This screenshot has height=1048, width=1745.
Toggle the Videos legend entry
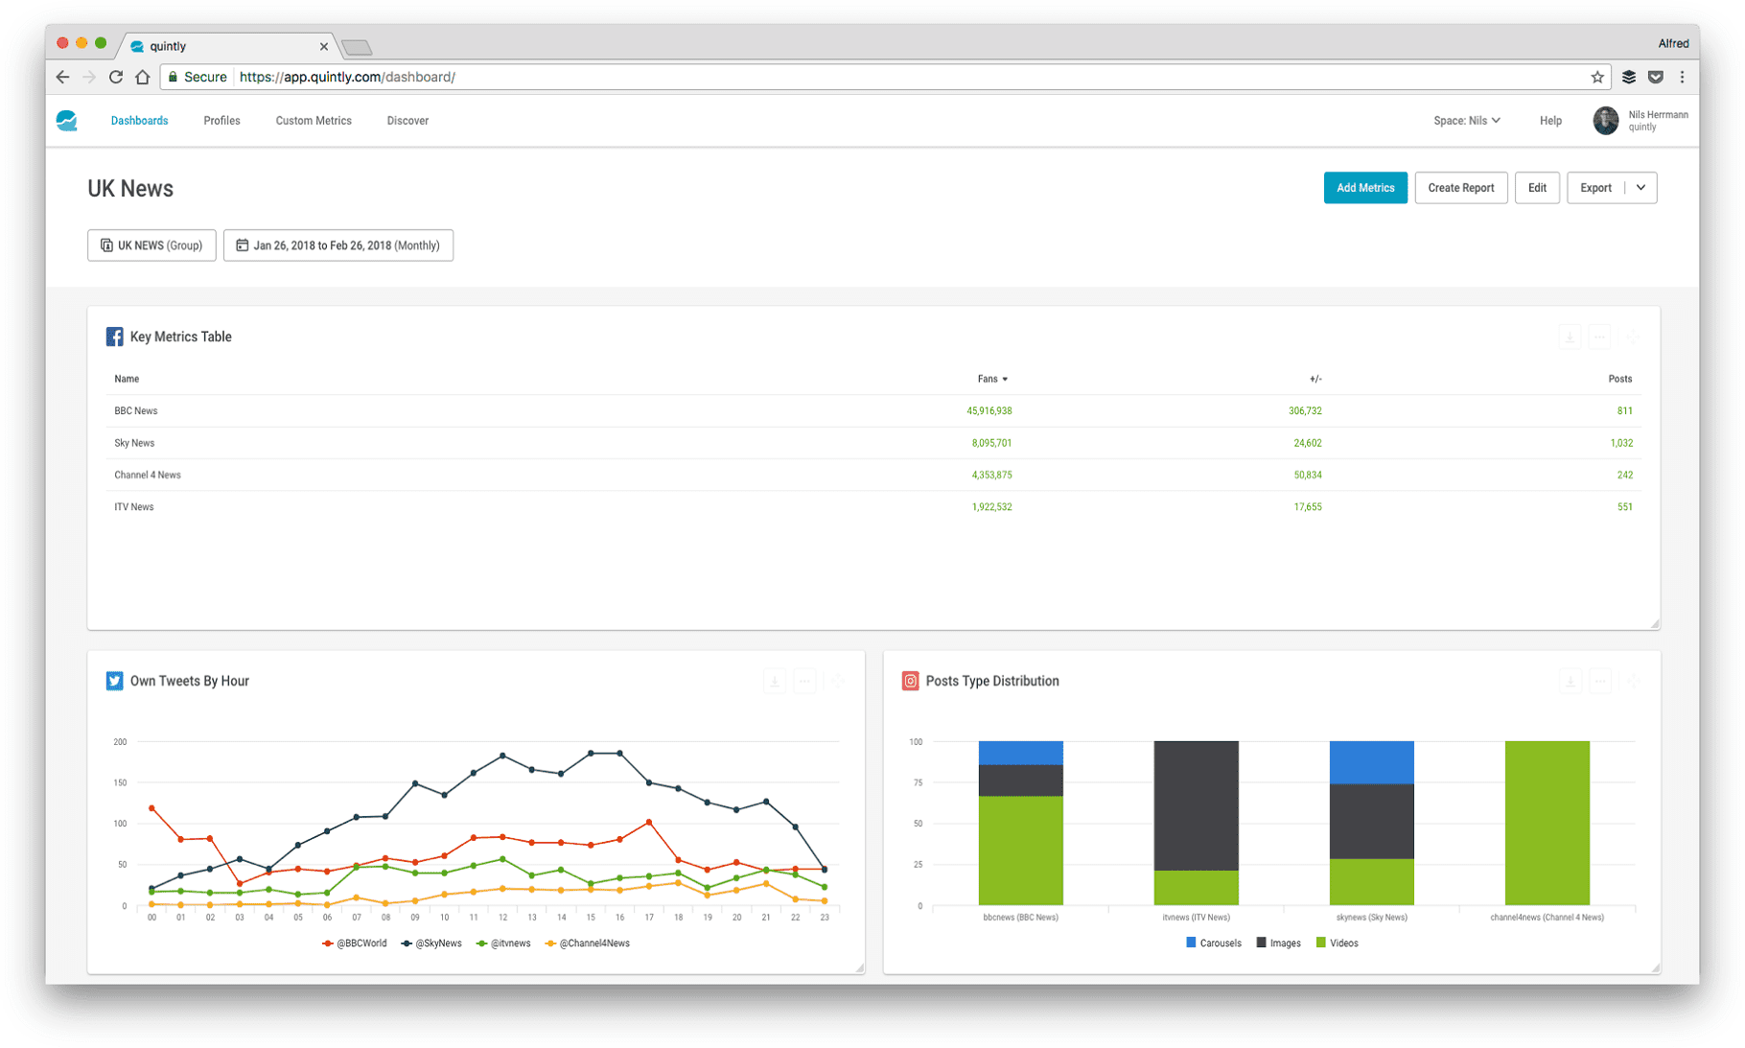click(x=1338, y=943)
